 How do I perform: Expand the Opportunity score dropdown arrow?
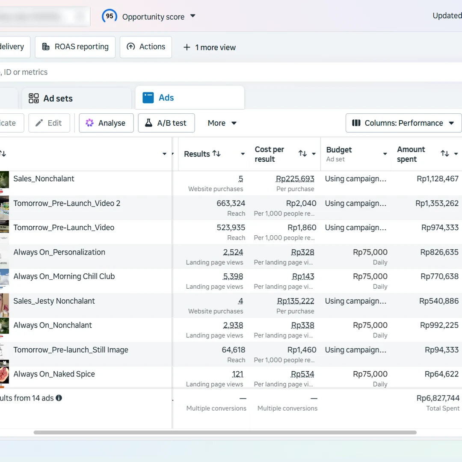click(x=192, y=16)
